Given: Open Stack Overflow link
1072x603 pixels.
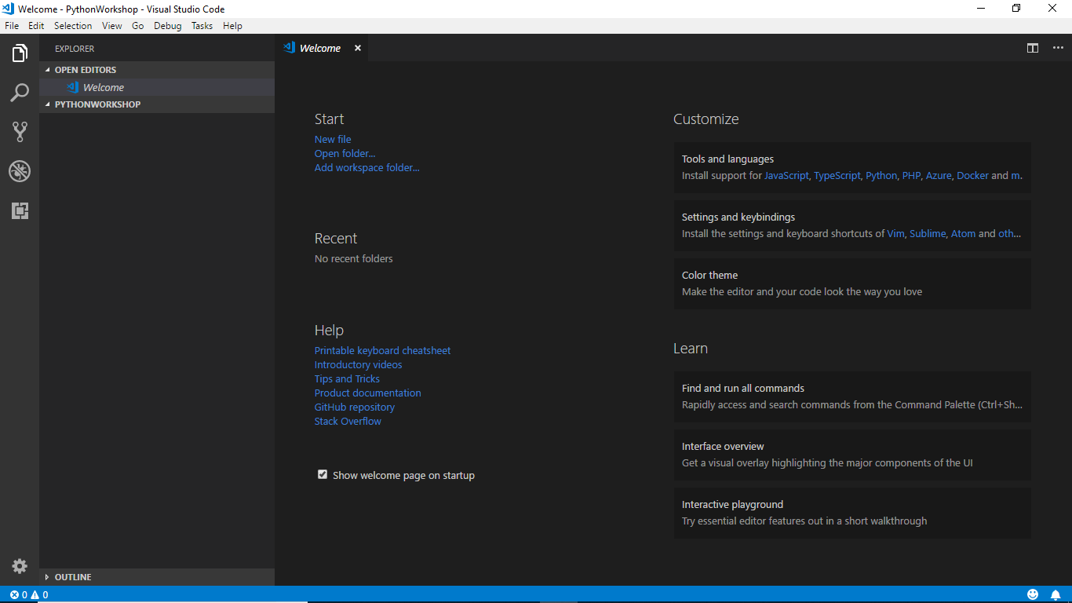Looking at the screenshot, I should click(348, 421).
